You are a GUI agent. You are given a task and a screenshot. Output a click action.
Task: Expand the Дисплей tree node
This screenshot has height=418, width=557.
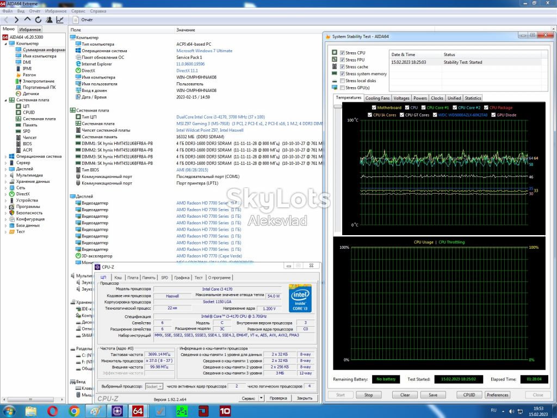[x=5, y=169]
